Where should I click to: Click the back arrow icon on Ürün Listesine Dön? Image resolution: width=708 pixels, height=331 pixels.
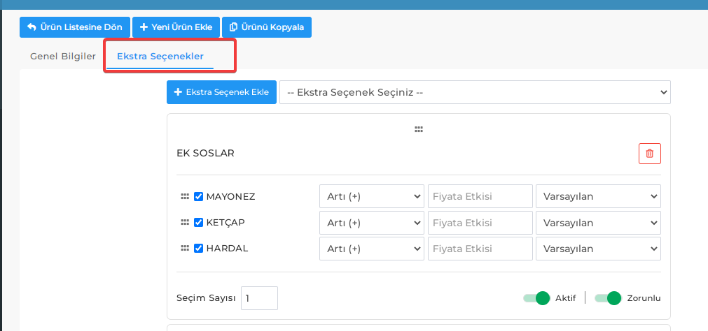pos(32,27)
